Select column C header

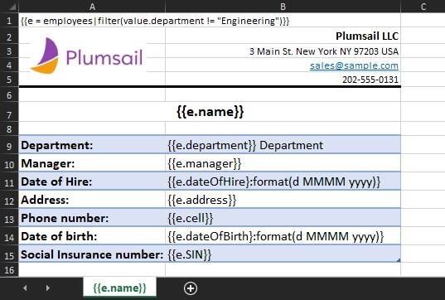point(423,7)
